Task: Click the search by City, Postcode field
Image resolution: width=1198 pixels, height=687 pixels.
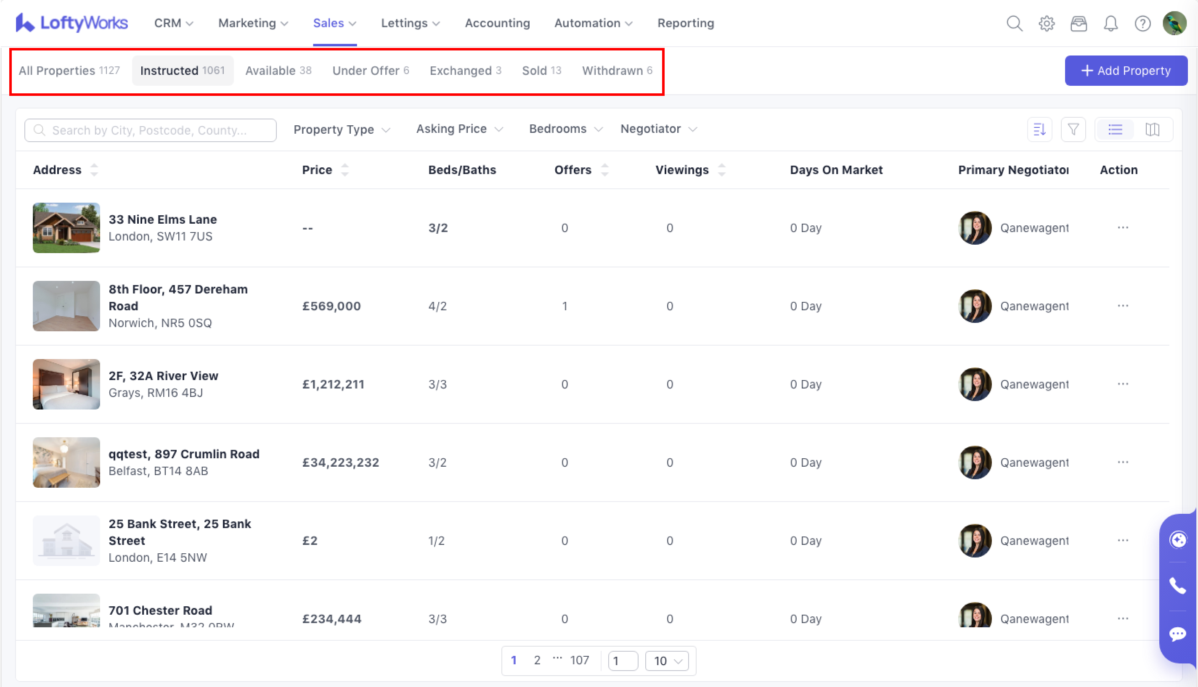Action: (150, 130)
